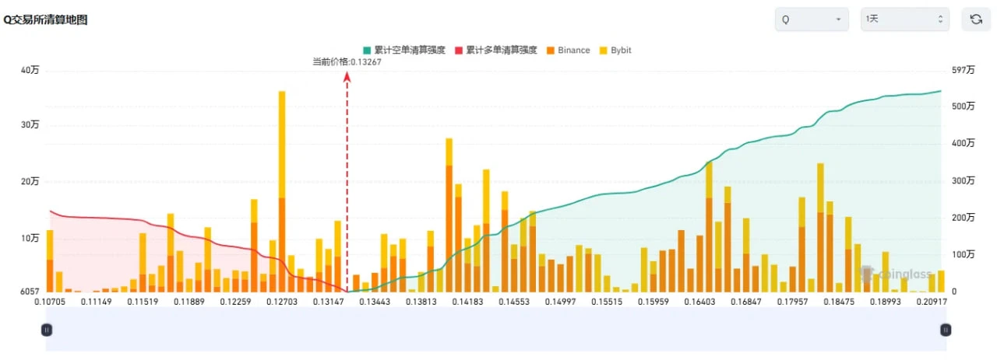Click the right range slider handle
The height and width of the screenshot is (360, 997).
946,330
